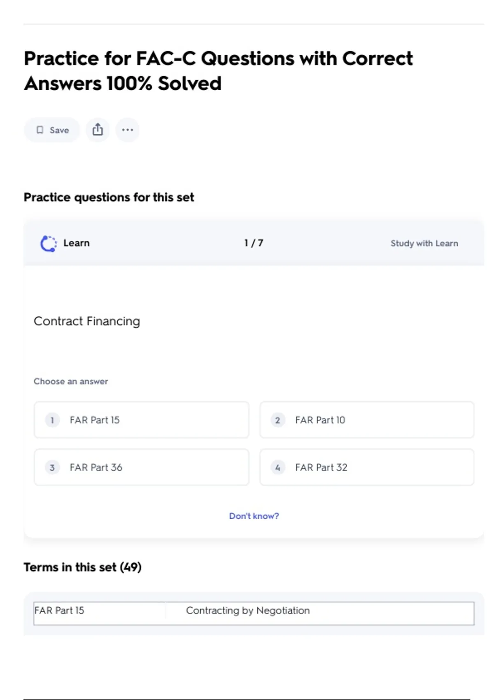Pick FAR Part 36 as the answer

click(141, 467)
